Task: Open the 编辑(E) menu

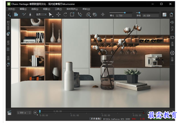Action: [23, 9]
